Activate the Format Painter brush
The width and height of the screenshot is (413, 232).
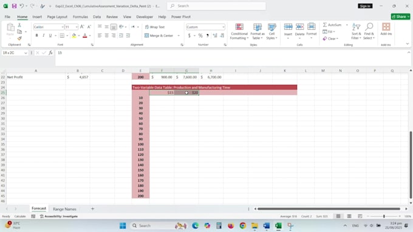pos(19,38)
